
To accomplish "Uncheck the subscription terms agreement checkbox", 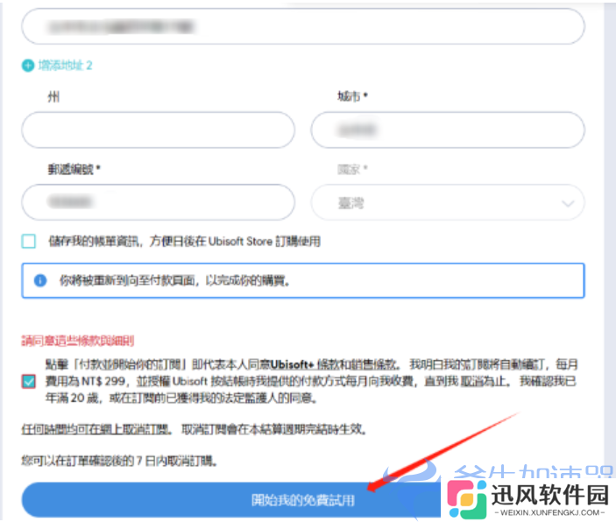I will [x=29, y=381].
